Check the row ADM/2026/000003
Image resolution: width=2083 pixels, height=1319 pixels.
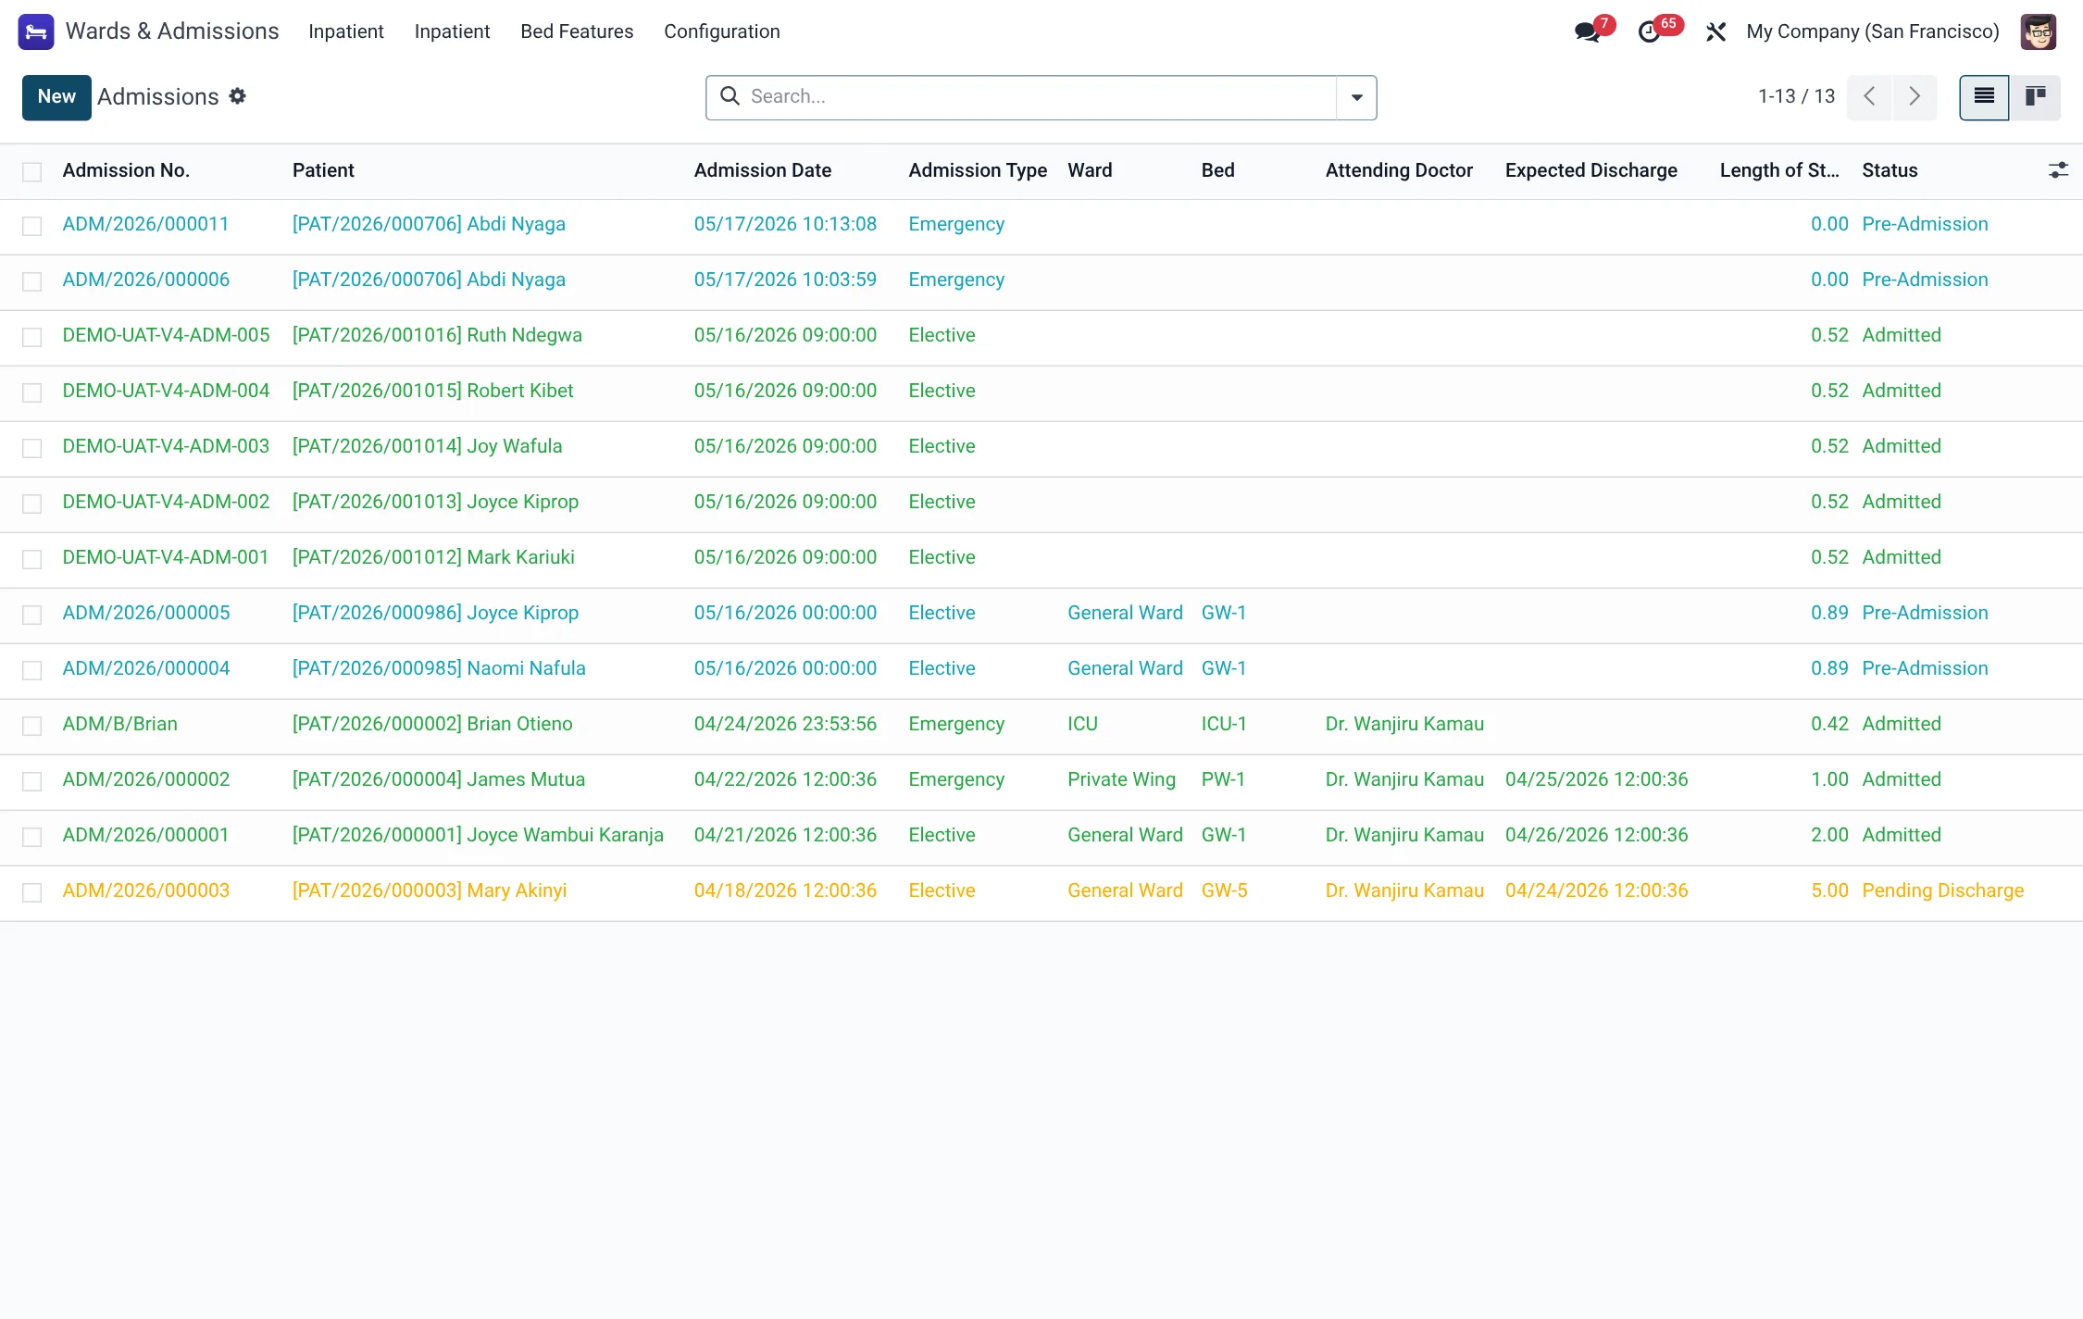click(x=32, y=892)
